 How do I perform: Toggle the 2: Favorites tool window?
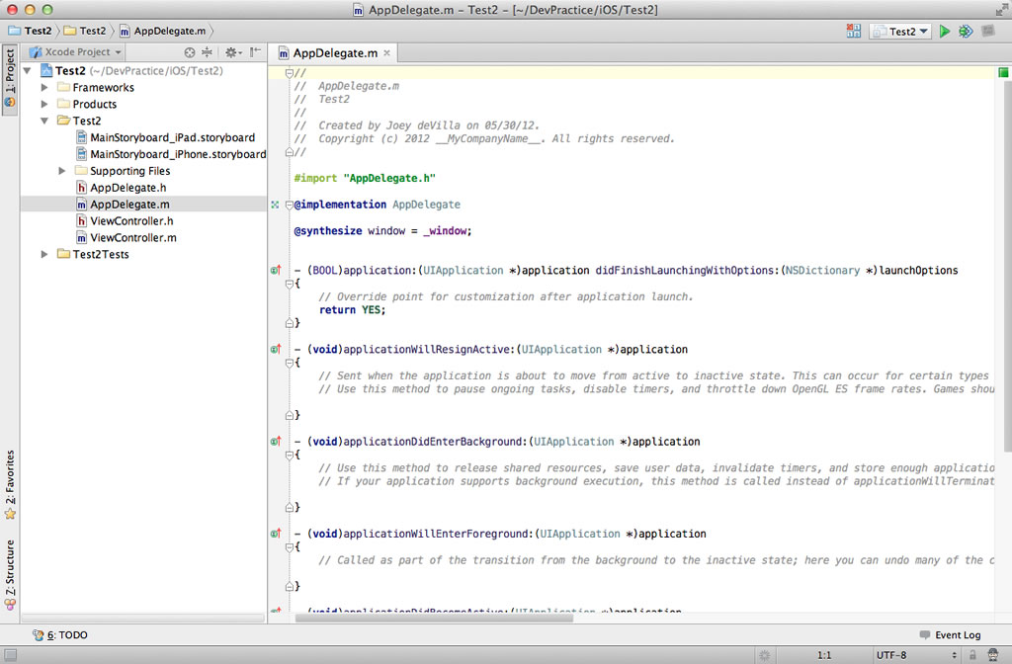point(10,484)
